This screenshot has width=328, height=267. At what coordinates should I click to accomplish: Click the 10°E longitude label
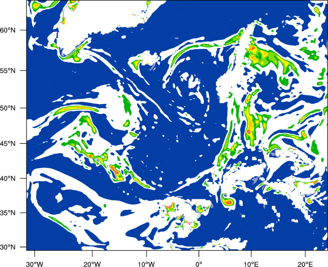pyautogui.click(x=251, y=264)
